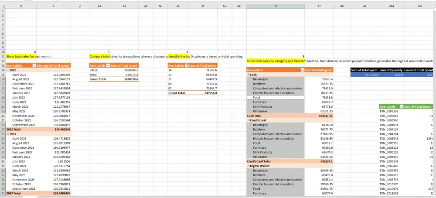Select the Cash Total row label
Image resolution: width=436 pixels, height=198 pixels.
275,116
